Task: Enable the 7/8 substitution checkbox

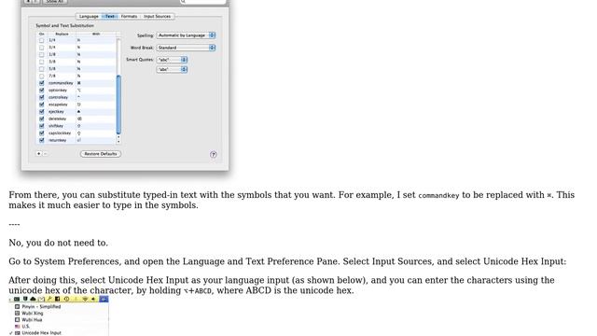Action: 41,76
